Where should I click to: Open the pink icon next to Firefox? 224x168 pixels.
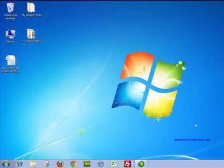point(47,164)
